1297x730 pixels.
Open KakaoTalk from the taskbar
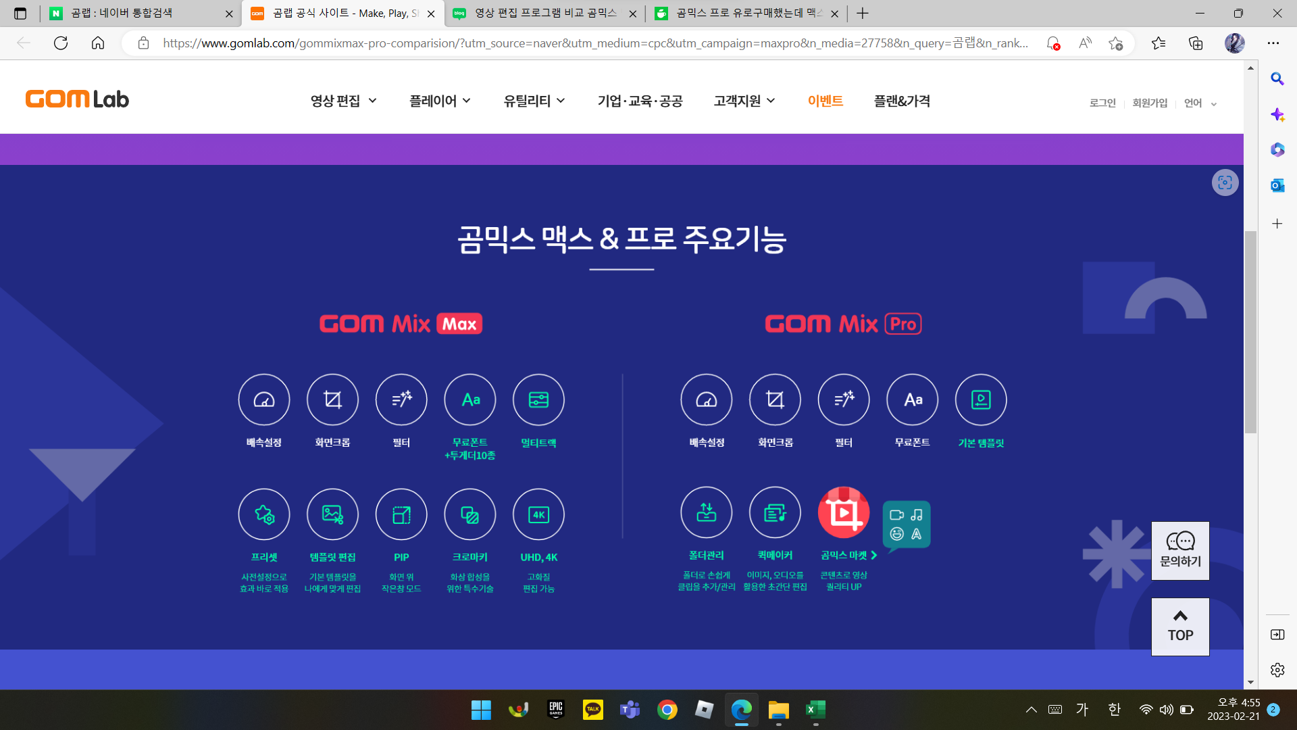coord(592,710)
